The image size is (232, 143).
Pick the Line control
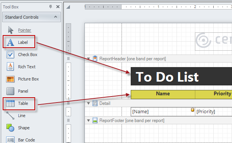point(16,116)
